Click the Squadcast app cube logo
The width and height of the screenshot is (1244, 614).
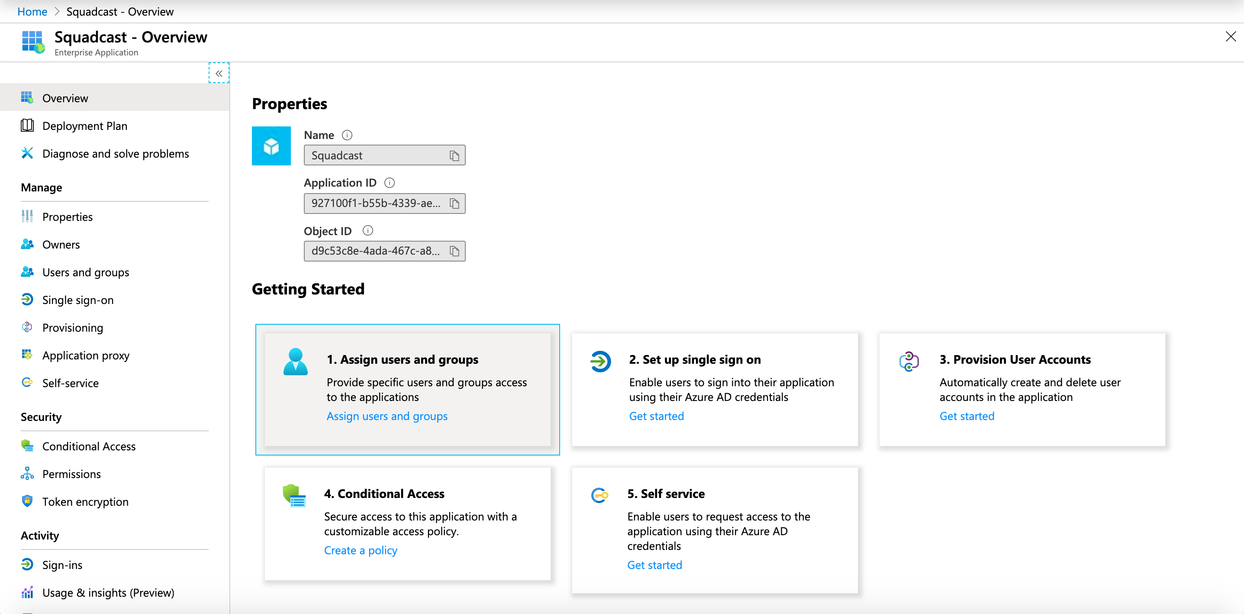coord(271,146)
